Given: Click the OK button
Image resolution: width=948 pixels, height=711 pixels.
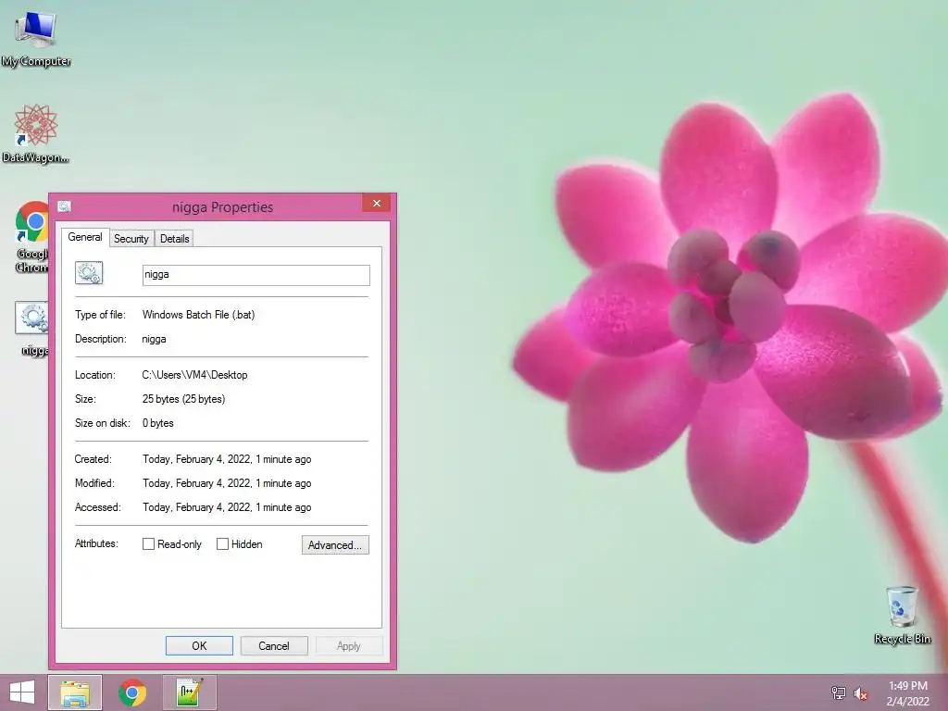Looking at the screenshot, I should tap(200, 645).
